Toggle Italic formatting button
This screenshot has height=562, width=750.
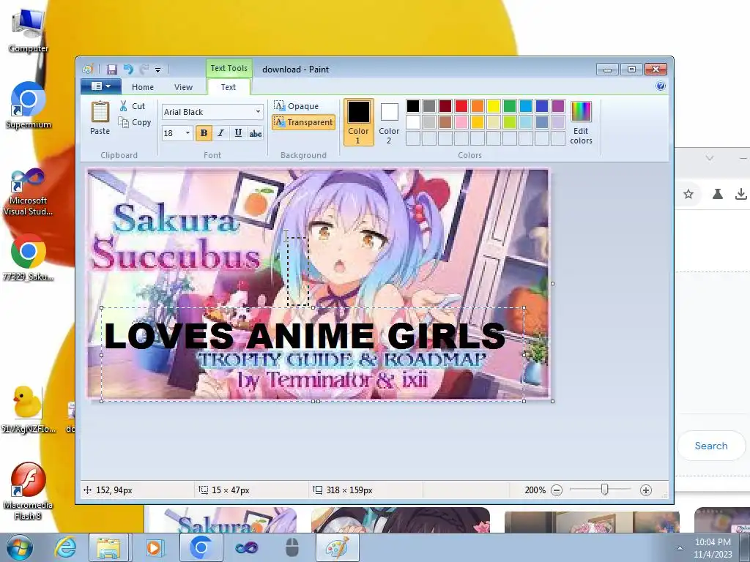pos(220,133)
